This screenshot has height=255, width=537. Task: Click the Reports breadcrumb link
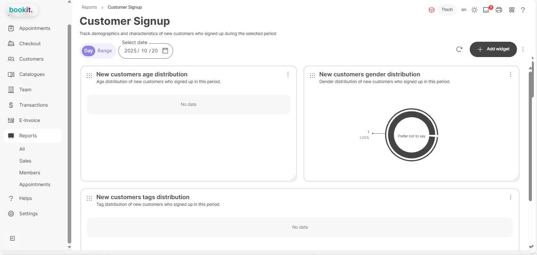[x=89, y=7]
